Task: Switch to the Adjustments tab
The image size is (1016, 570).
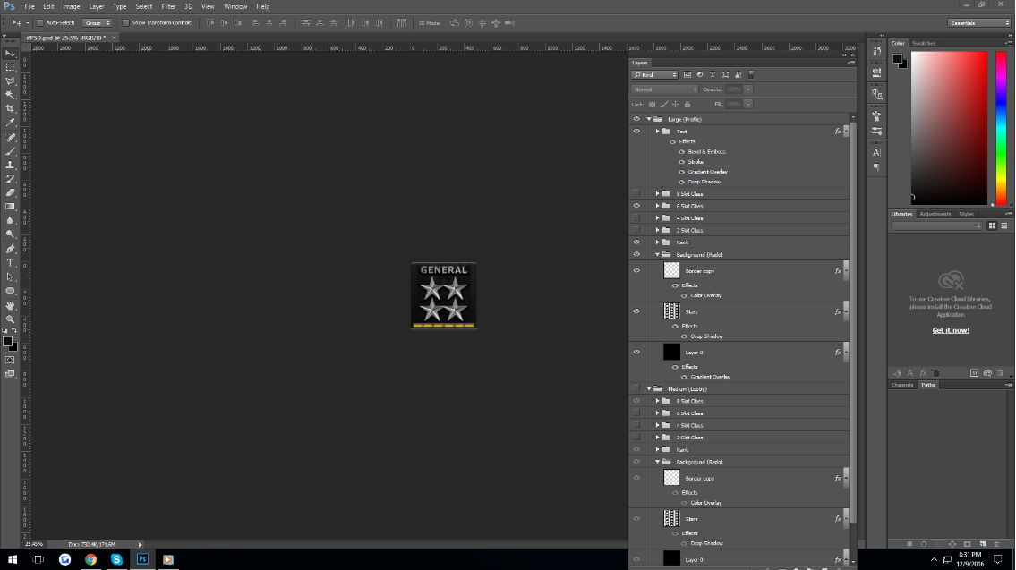Action: tap(935, 214)
